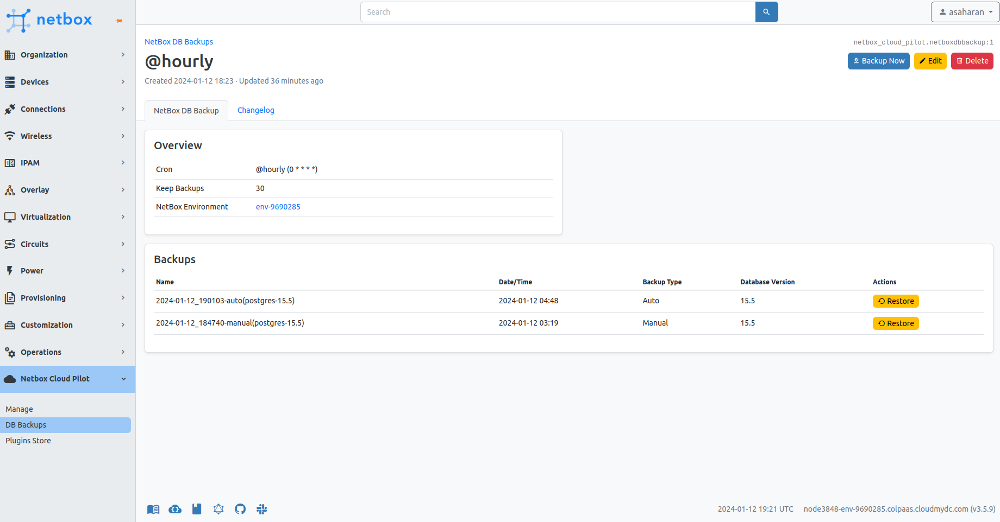1000x522 pixels.
Task: Collapse the Netbox Cloud Pilot chevron
Action: click(x=123, y=379)
